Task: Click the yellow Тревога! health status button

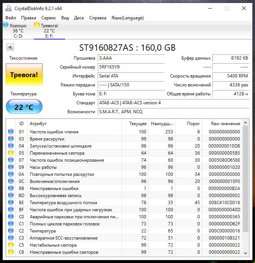Action: click(x=24, y=75)
